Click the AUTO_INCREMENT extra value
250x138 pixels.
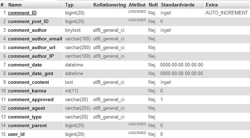coord(227,13)
